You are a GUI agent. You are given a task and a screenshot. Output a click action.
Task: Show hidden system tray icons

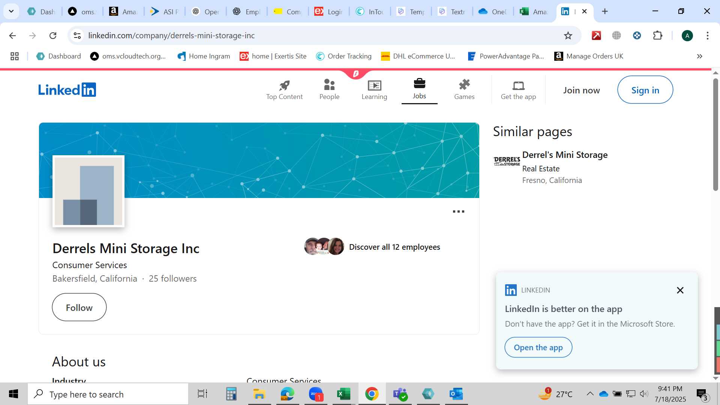click(590, 394)
